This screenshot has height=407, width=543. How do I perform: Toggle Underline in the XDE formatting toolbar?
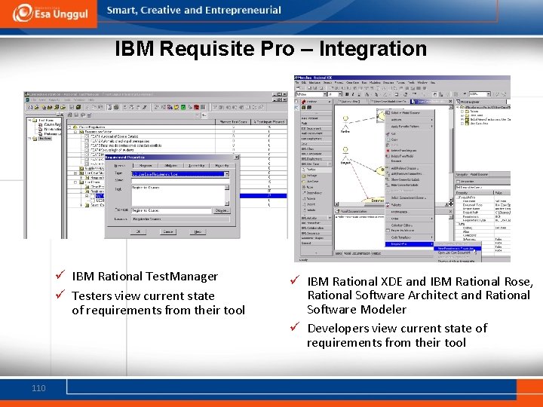pos(359,94)
